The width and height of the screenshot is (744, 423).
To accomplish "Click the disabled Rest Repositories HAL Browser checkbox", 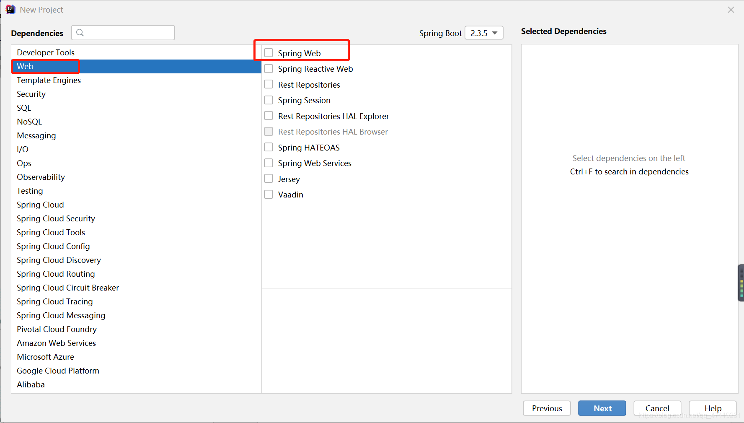I will 269,131.
